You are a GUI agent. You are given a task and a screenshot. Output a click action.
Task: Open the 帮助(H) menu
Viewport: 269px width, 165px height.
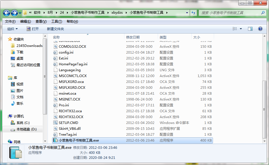click(x=72, y=21)
